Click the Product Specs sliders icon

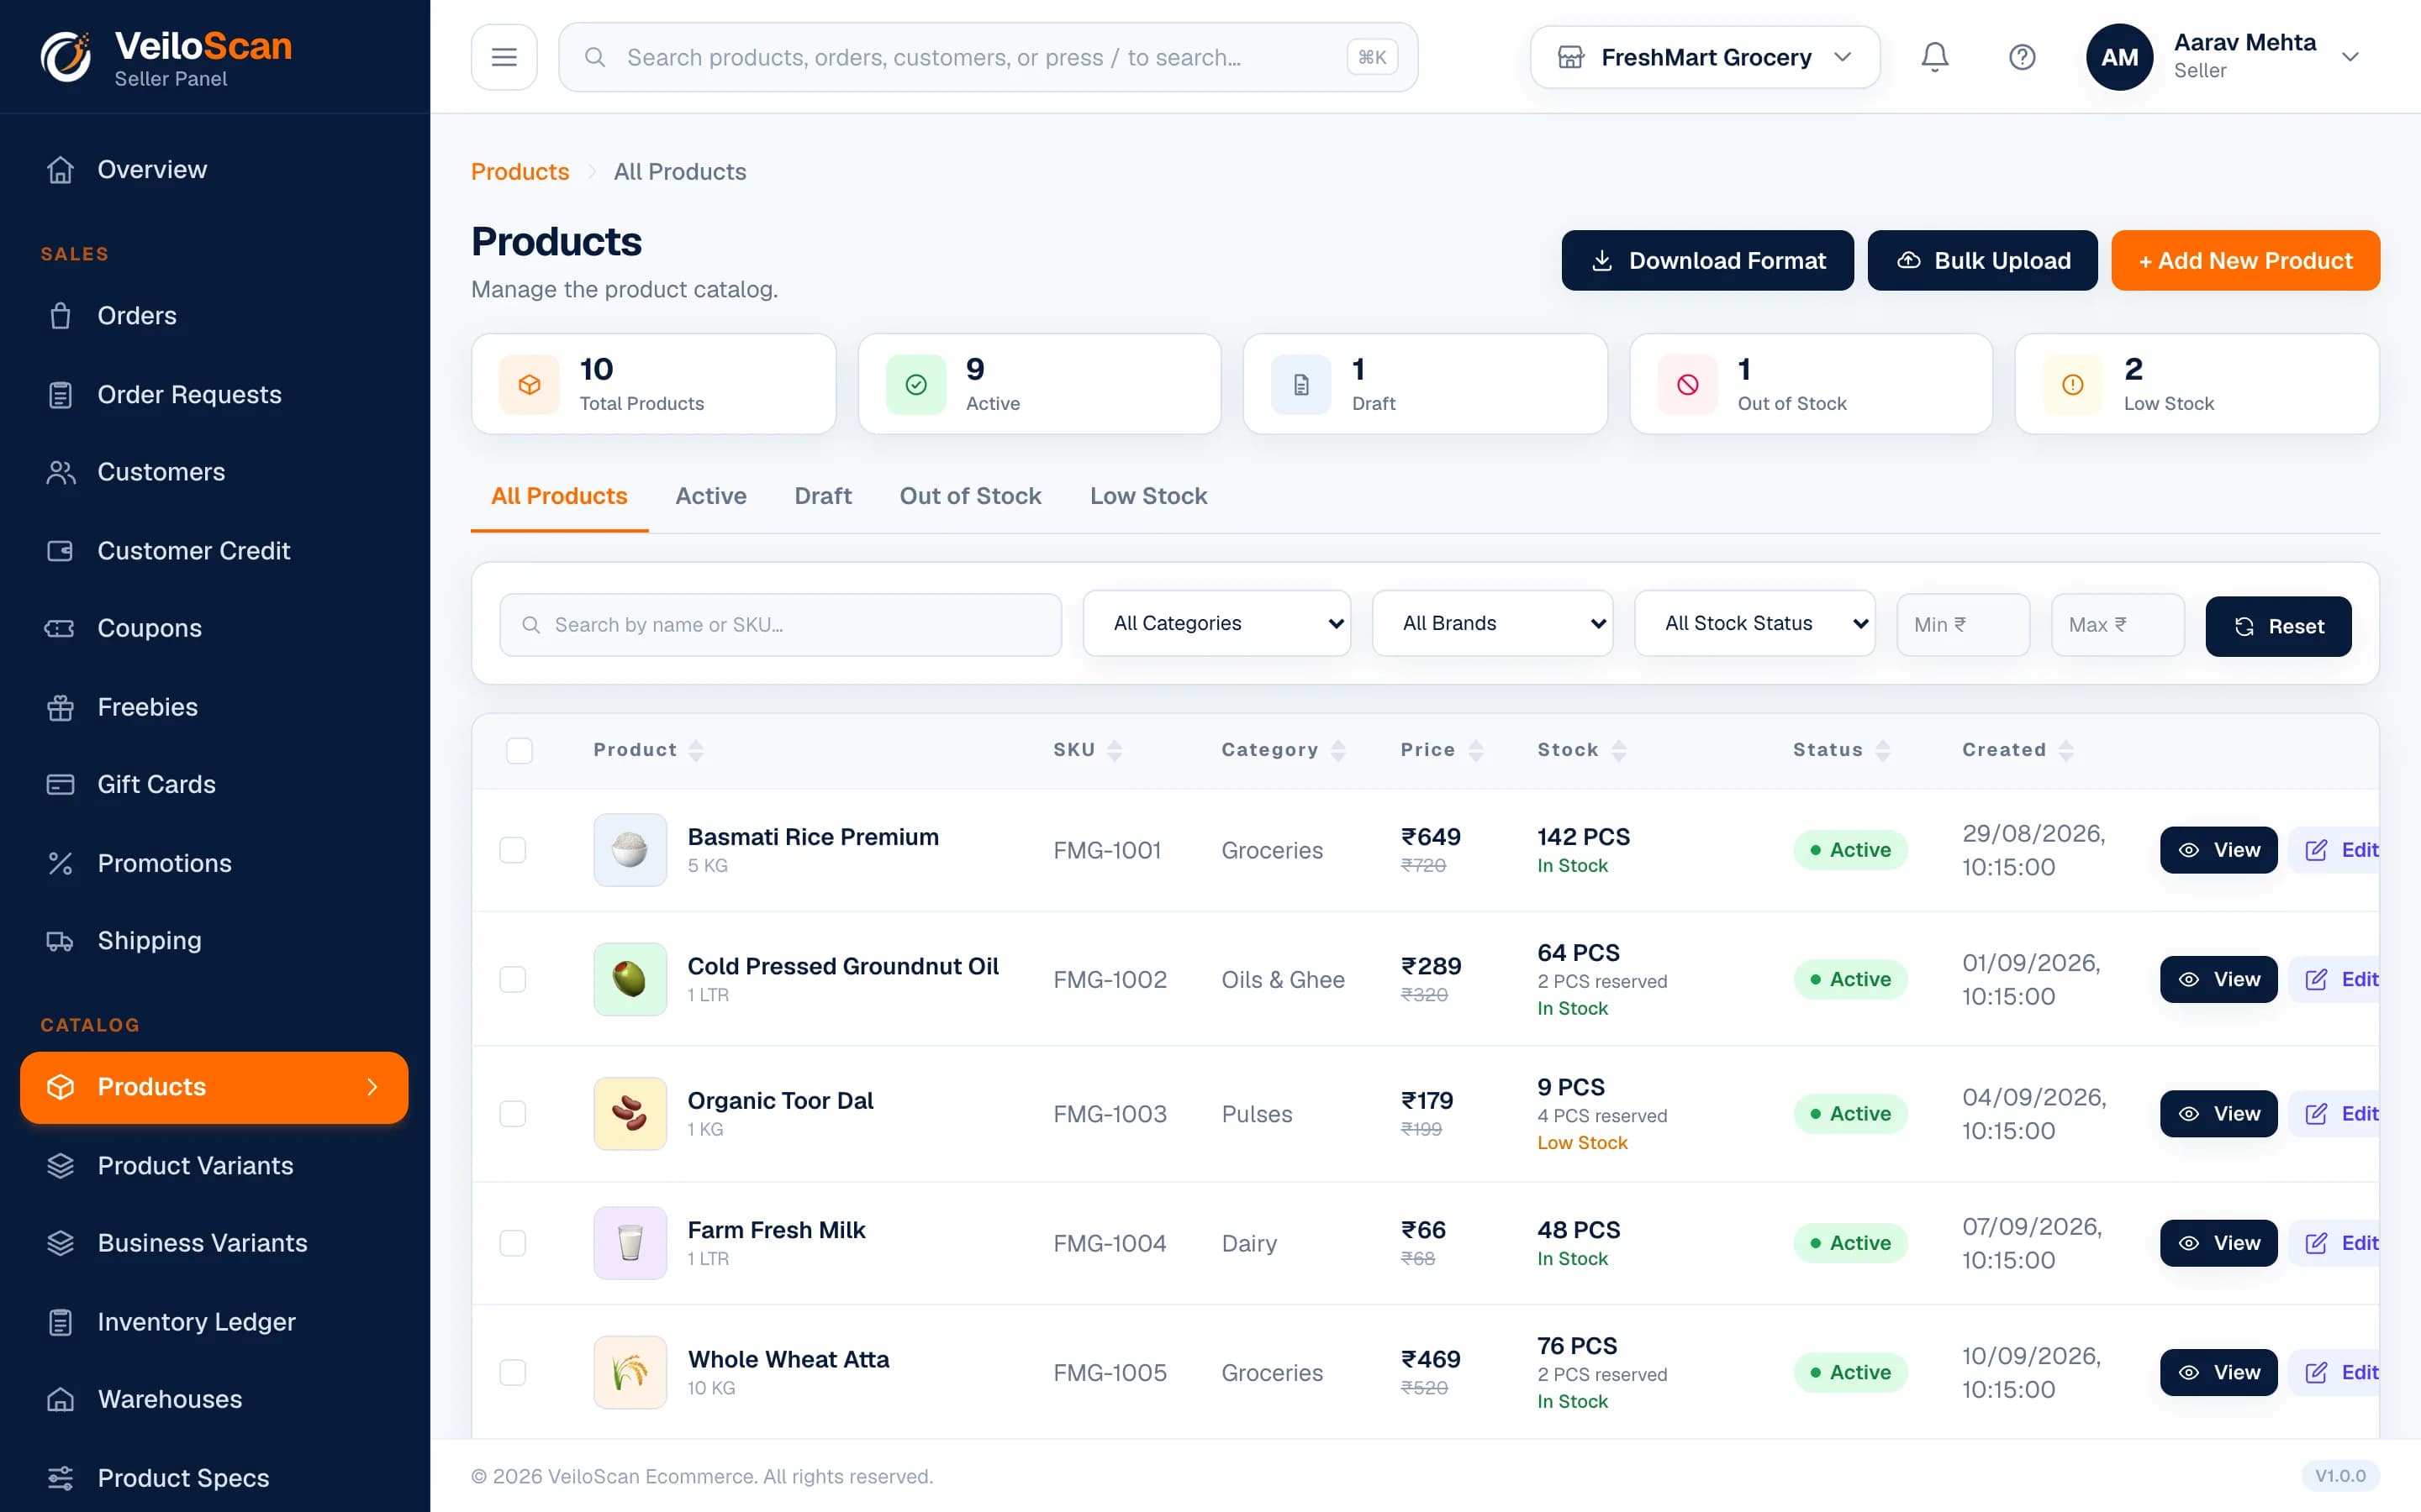pyautogui.click(x=60, y=1478)
